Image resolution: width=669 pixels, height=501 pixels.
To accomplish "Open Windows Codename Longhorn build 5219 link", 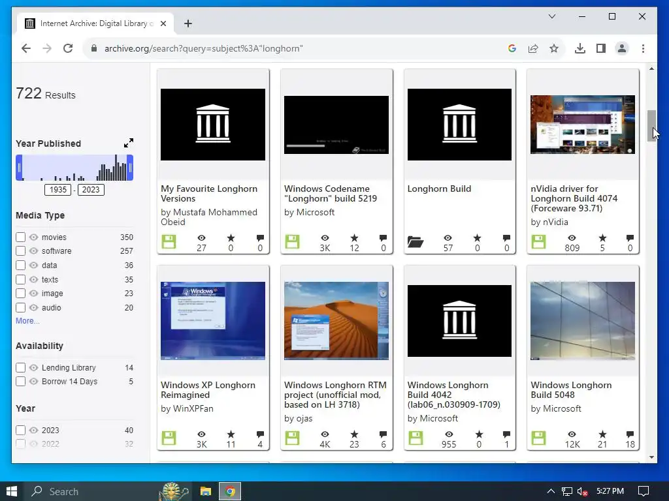I will pos(331,193).
